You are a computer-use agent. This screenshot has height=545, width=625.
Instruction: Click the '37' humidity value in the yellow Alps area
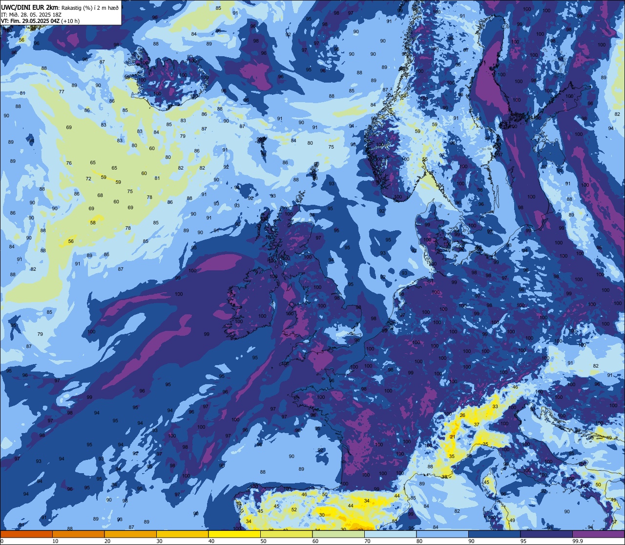pyautogui.click(x=477, y=425)
